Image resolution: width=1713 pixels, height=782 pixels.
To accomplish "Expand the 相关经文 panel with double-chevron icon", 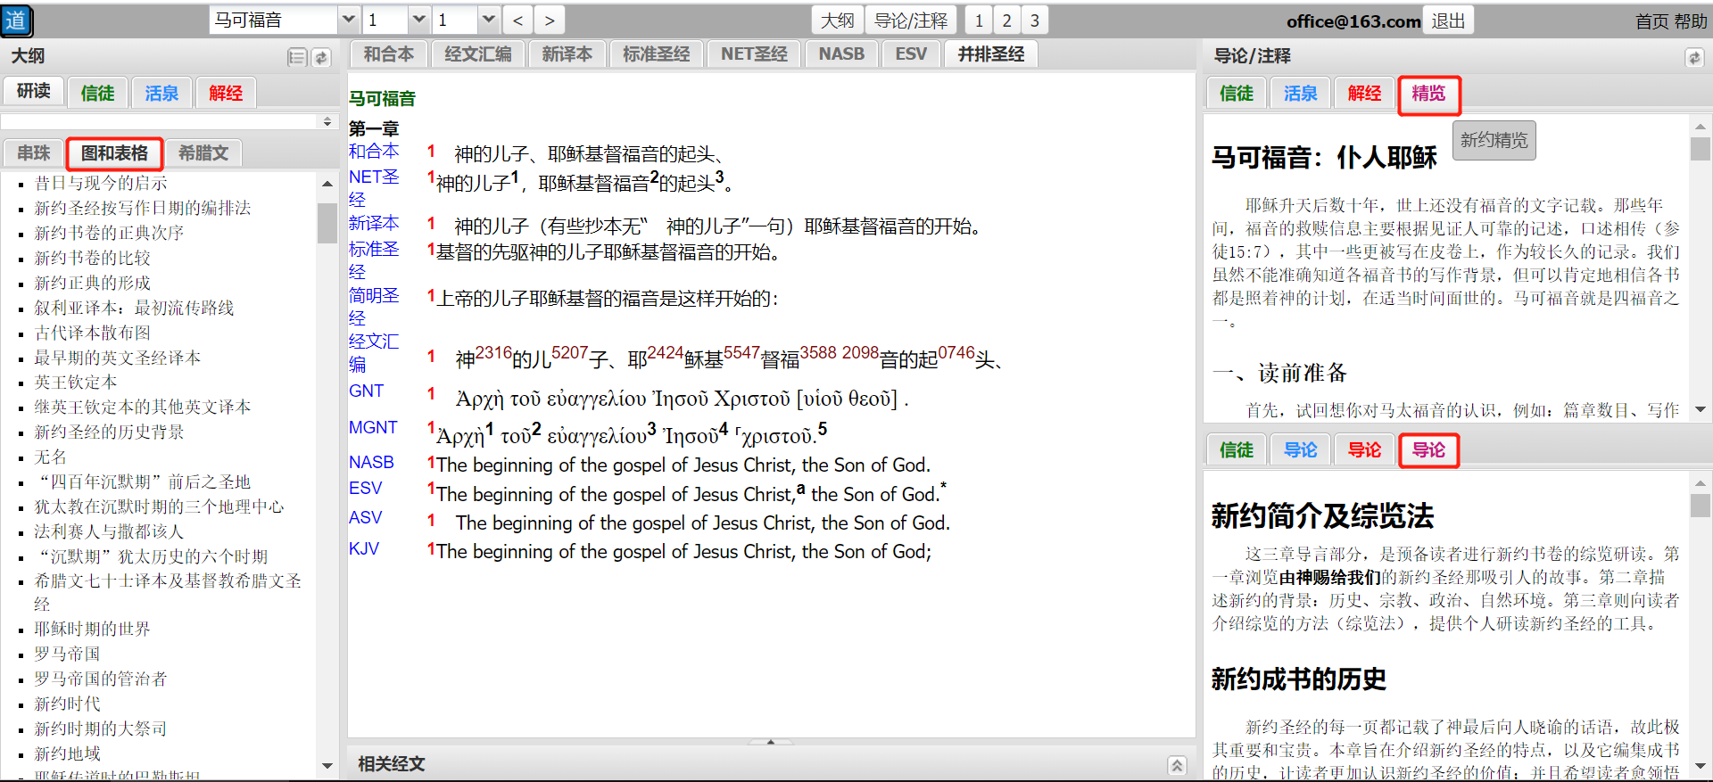I will (x=1177, y=765).
